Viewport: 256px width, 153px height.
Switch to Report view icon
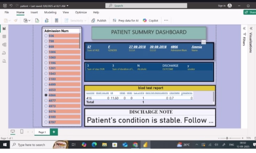[x=4, y=29]
